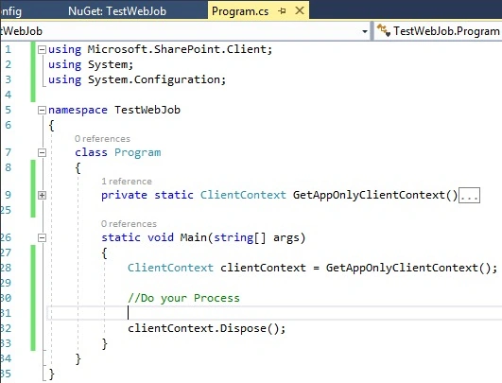Click 'System.Configuration' in the third using line
502x383 pixels.
(154, 79)
